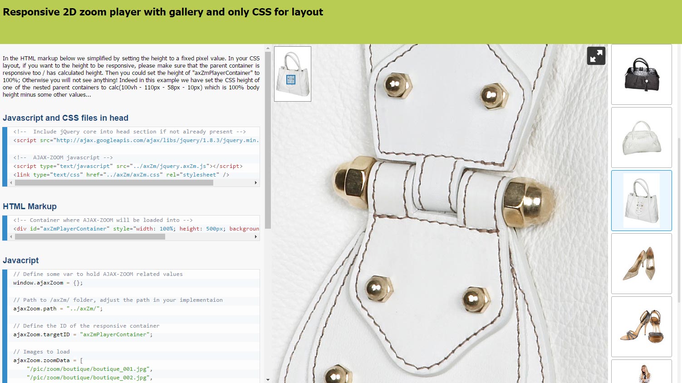Click the 'window.ajaxZoom = {};' code line
This screenshot has width=682, height=383.
click(x=48, y=283)
